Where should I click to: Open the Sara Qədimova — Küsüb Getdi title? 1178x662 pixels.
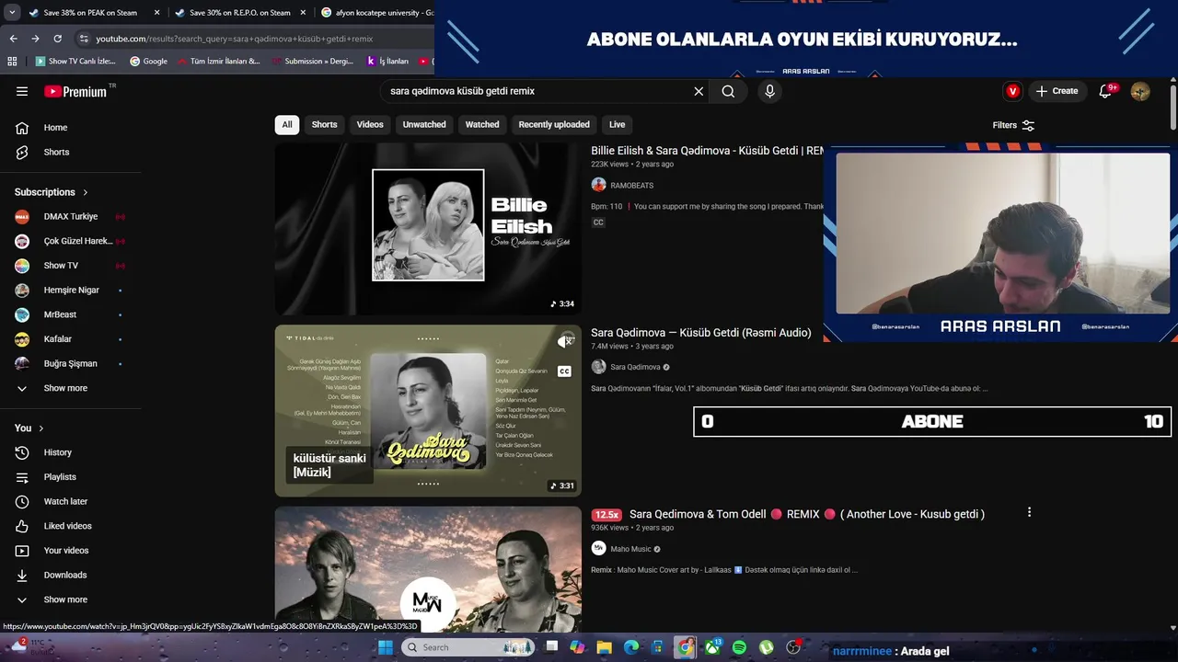(x=701, y=333)
